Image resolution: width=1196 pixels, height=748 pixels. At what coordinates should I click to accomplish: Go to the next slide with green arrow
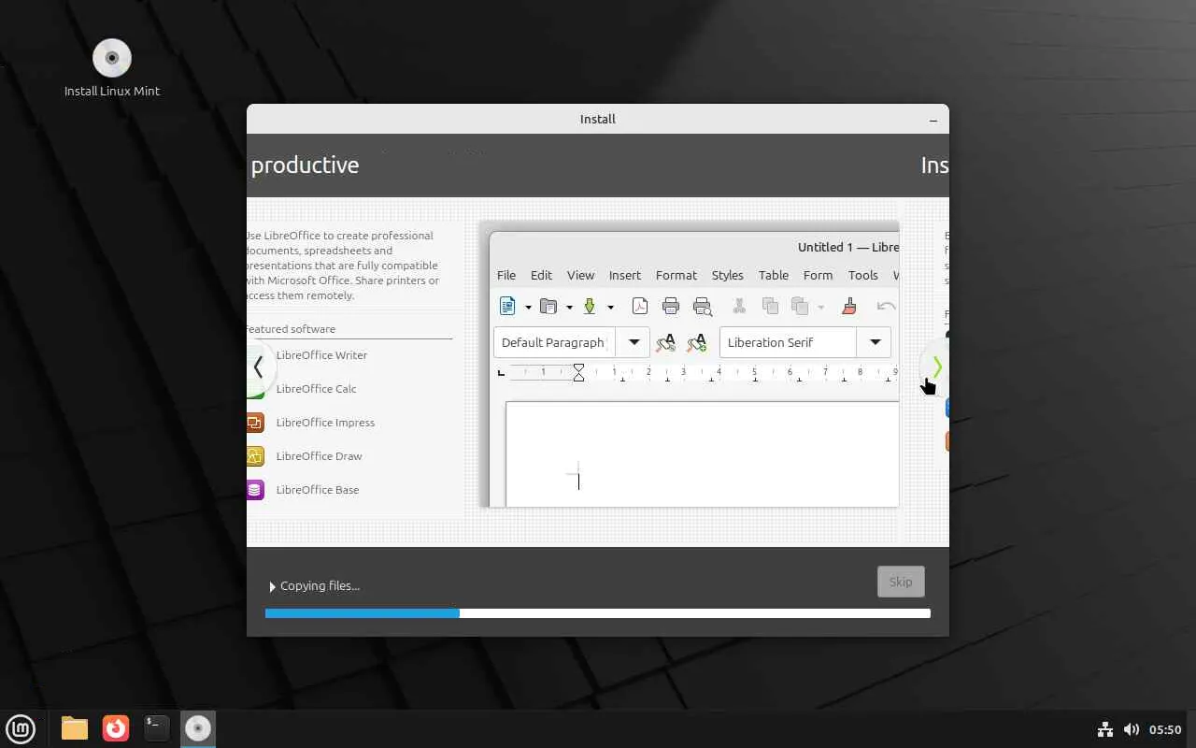[937, 367]
